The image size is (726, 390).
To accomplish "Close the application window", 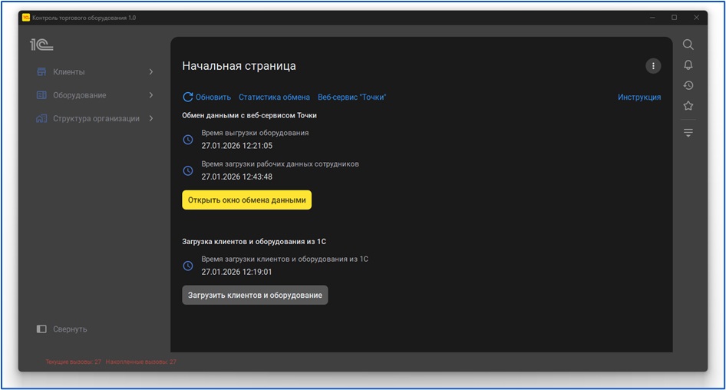I will coord(696,18).
